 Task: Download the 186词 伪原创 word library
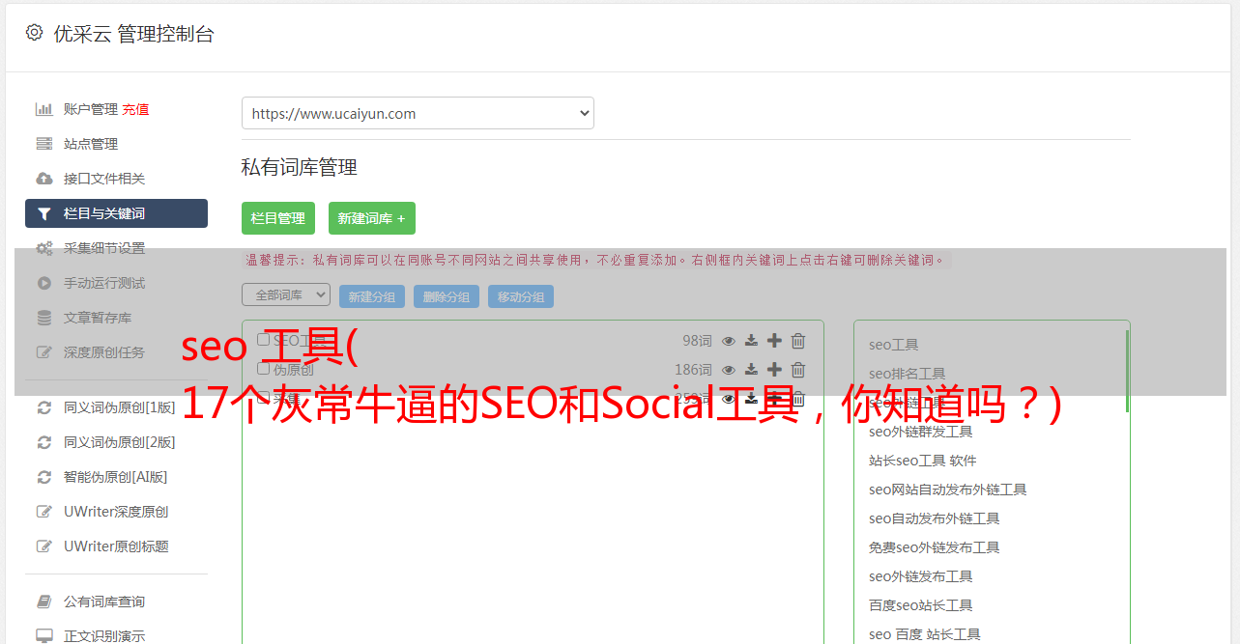click(751, 370)
